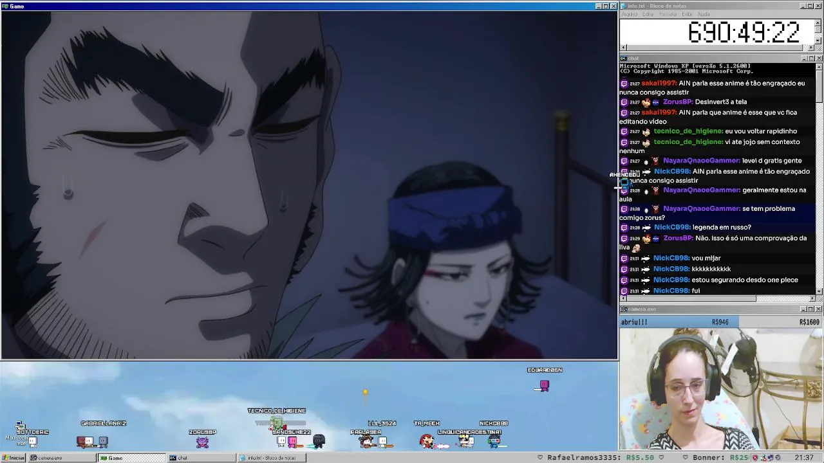Image resolution: width=824 pixels, height=463 pixels.
Task: Maximize the Game window
Action: [x=606, y=6]
